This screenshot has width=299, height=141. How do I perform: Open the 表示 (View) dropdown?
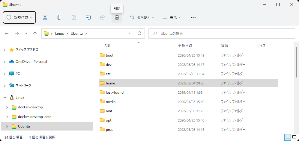(172, 17)
